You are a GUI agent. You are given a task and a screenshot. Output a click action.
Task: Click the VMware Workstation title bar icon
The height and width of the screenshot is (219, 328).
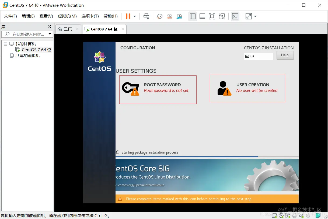(x=5, y=5)
